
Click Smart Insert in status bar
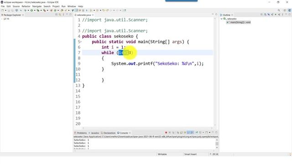pyautogui.click(x=190, y=154)
